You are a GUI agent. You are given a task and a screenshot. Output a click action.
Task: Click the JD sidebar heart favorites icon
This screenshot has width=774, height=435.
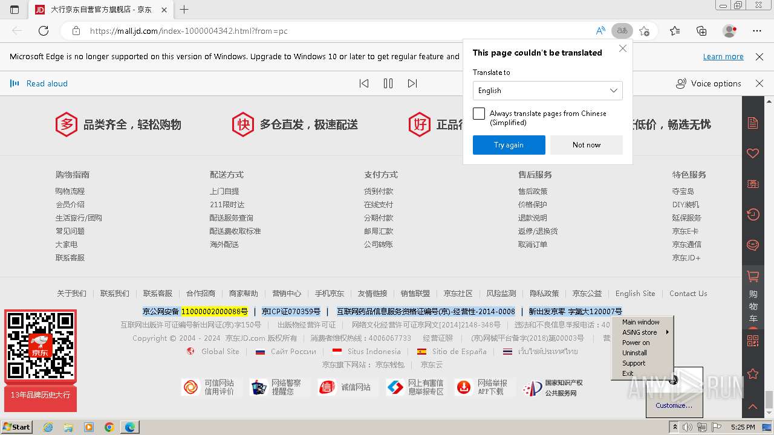coord(753,153)
